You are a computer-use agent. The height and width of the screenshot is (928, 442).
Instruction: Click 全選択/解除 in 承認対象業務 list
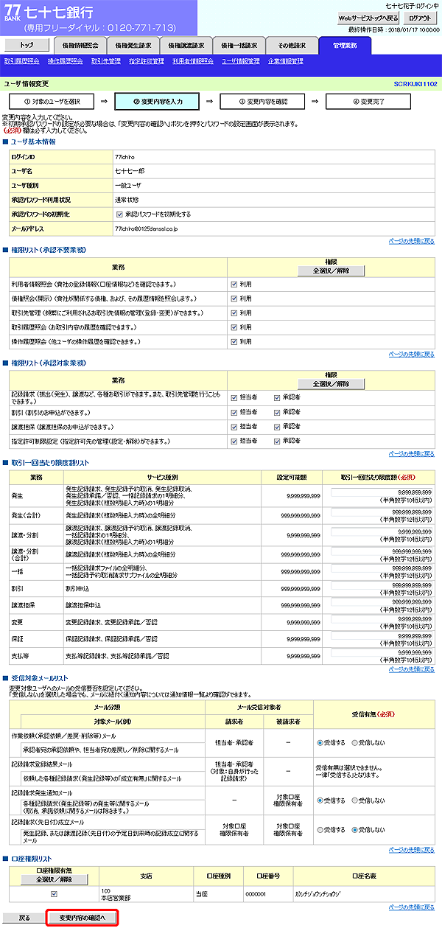(x=331, y=384)
